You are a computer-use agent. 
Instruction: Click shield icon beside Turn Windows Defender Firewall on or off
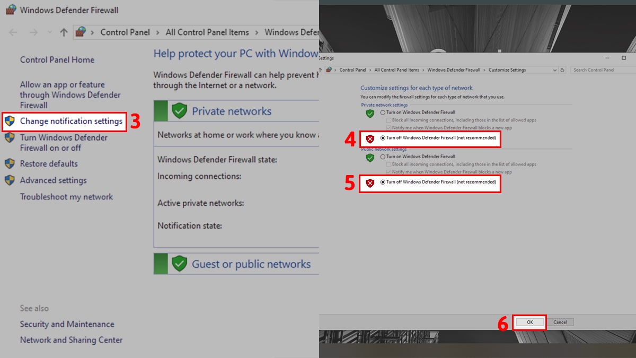point(10,138)
